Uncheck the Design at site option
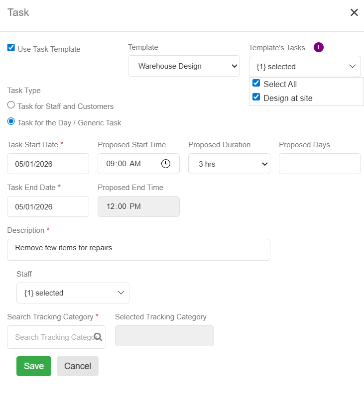The height and width of the screenshot is (393, 364). click(x=256, y=97)
